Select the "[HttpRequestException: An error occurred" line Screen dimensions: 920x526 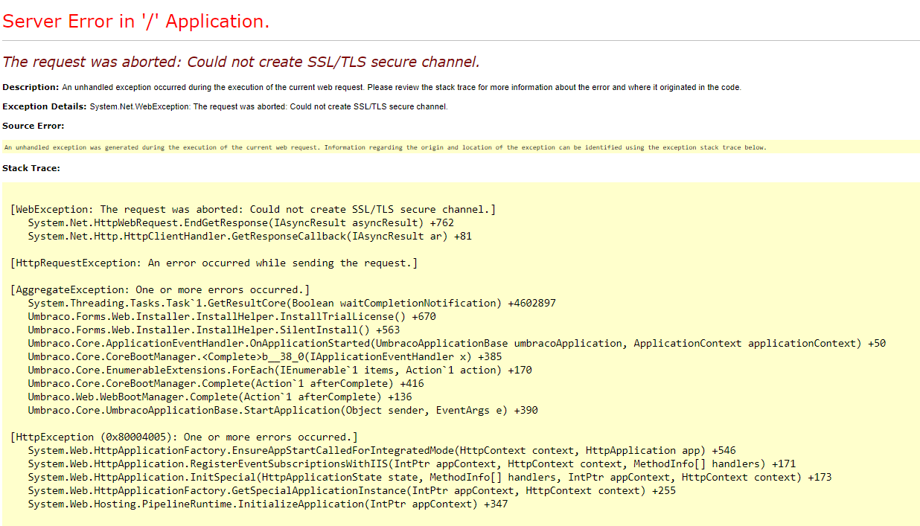pos(214,263)
